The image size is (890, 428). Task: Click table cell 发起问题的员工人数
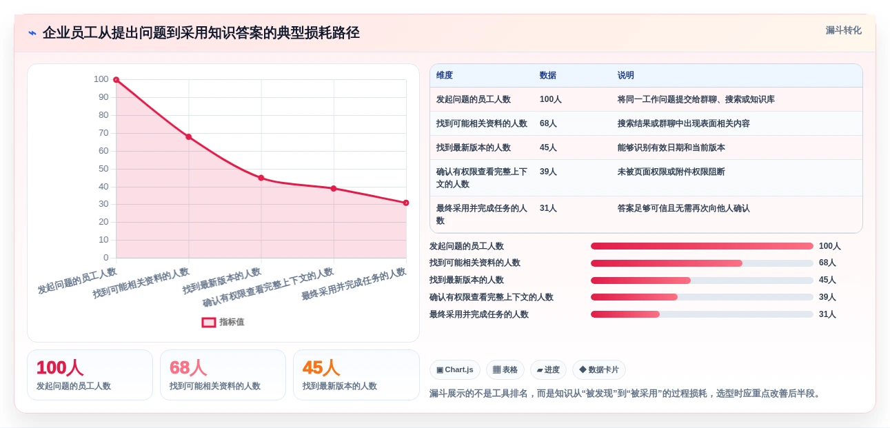[x=474, y=99]
